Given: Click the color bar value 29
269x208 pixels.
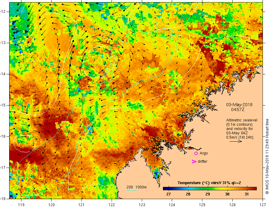Looking at the screenshot, I should 208,194.
